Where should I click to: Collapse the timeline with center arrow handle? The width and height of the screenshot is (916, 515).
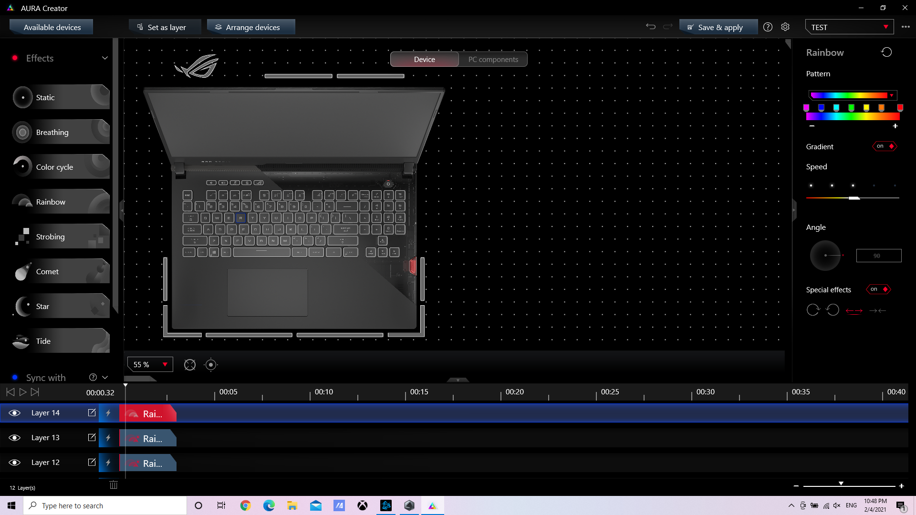point(458,380)
